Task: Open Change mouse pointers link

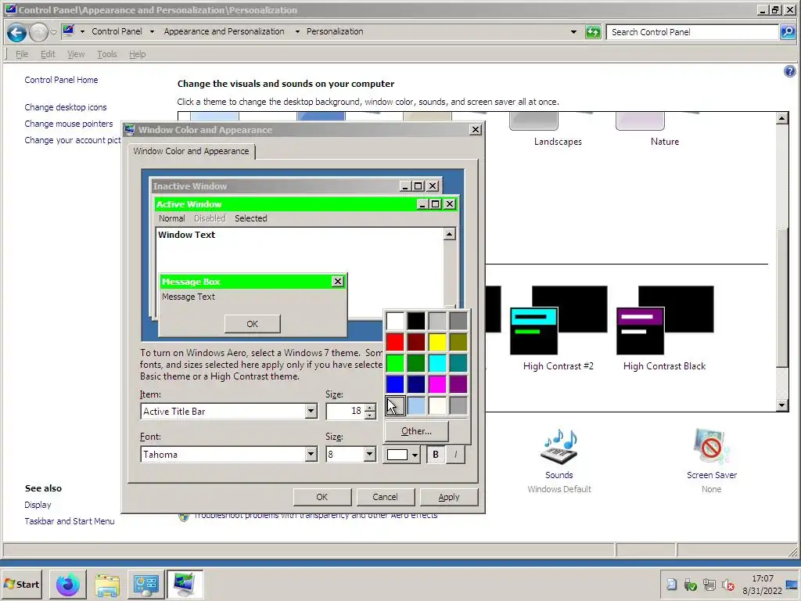Action: 69,124
